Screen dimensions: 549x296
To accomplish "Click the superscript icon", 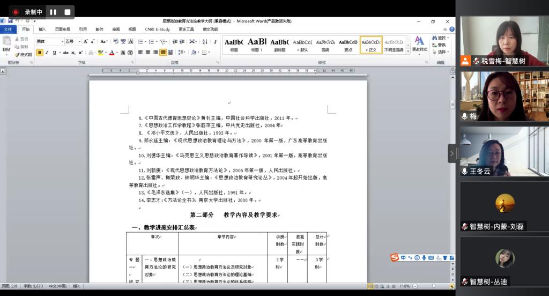I will (80, 53).
